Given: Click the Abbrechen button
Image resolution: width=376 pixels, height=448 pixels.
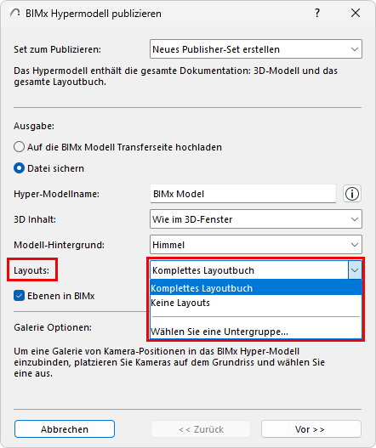Looking at the screenshot, I should click(x=65, y=429).
